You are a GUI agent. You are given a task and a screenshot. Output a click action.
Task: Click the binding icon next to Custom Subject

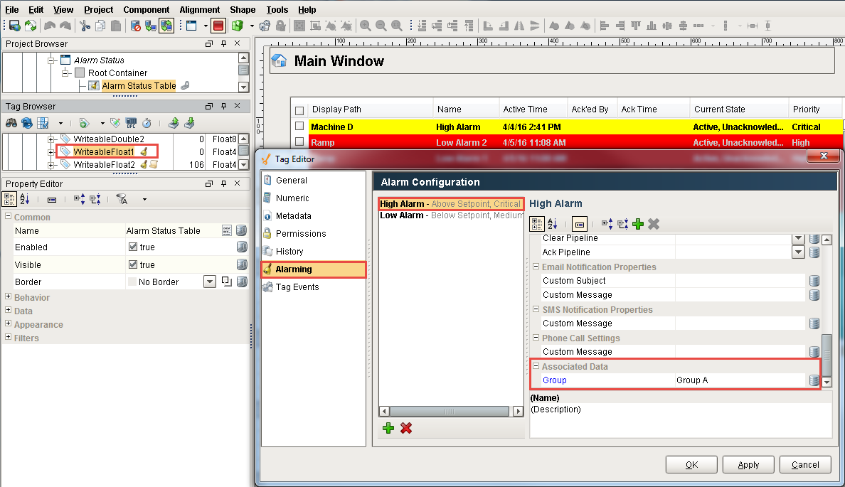814,281
